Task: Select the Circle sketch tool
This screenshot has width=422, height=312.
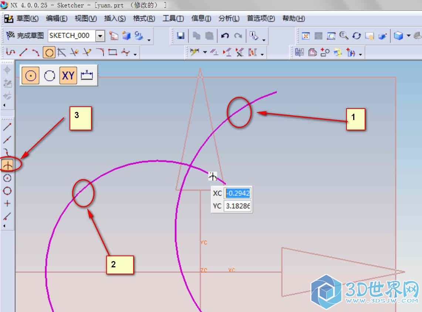Action: point(49,53)
